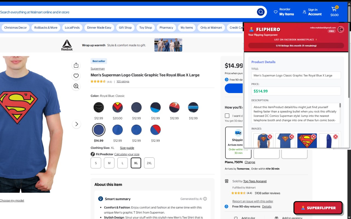The width and height of the screenshot is (351, 219).
Task: Open the Gift Shop category
Action: [125, 28]
